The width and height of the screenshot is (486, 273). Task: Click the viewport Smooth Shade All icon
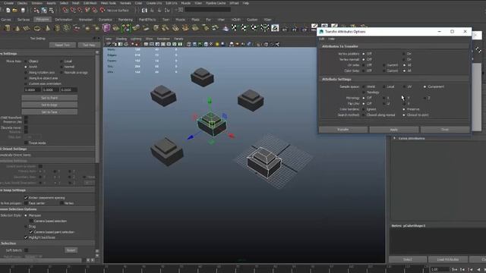pyautogui.click(x=194, y=44)
